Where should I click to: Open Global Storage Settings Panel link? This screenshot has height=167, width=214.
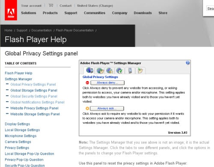pos(34,91)
